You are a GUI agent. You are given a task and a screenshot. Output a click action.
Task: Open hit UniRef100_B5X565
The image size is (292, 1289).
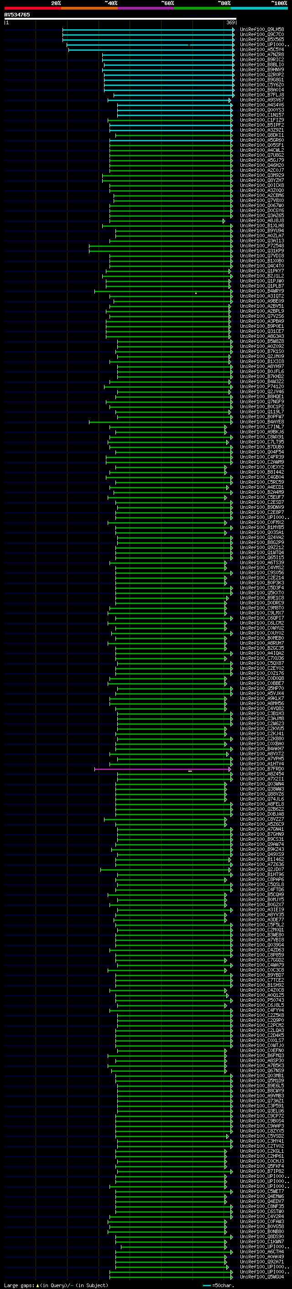262,39
